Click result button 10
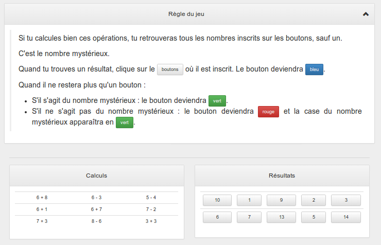This screenshot has width=381, height=245. click(217, 200)
